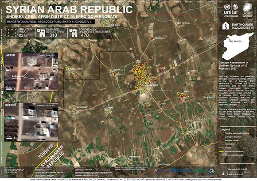Screen dimensions: 257x181
Task: Click the potentially damaged structures icon
Action: point(74,33)
